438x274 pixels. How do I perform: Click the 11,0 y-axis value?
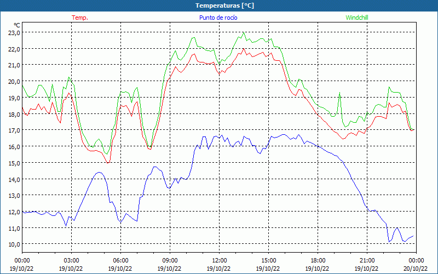[x=14, y=228]
